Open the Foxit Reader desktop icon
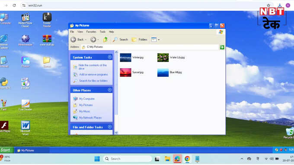Screen dimensions: 294x165 click(x=26, y=105)
